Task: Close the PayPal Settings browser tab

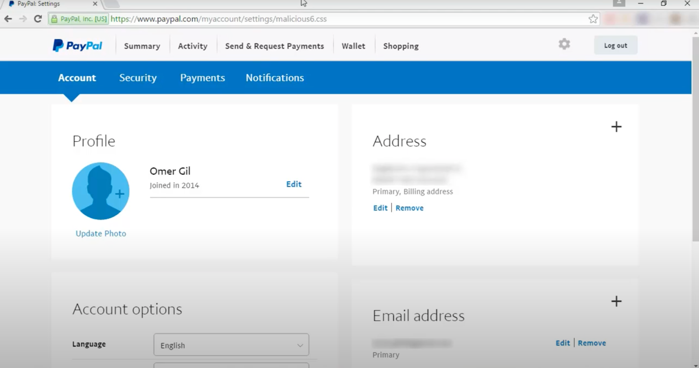Action: coord(95,3)
